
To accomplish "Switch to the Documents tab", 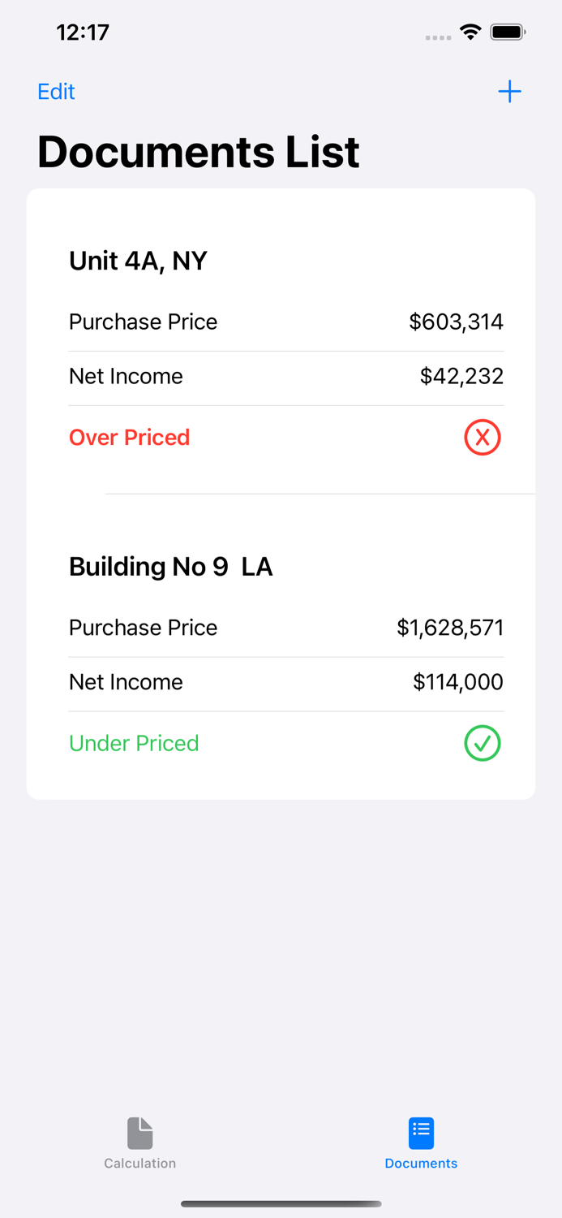I will 421,1142.
